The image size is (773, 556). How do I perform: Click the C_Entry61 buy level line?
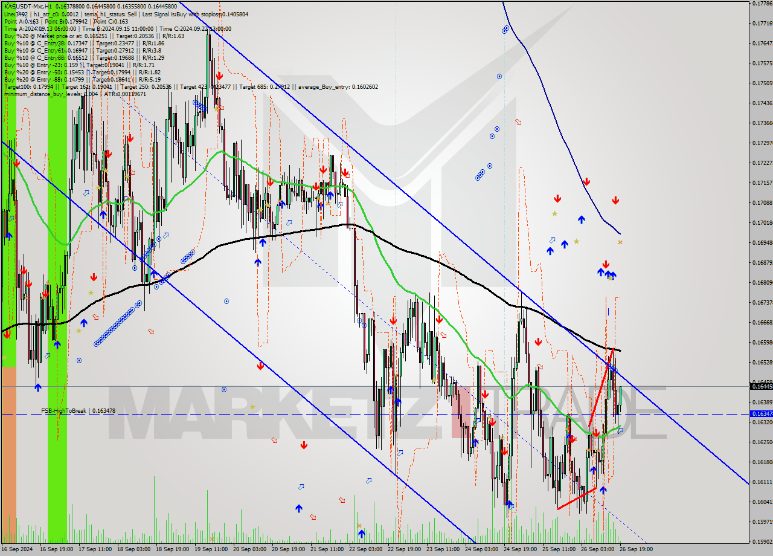coord(83,50)
